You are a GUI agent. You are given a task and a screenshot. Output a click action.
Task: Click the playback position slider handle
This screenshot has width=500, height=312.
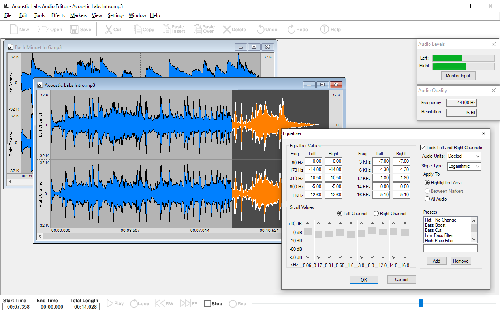pyautogui.click(x=421, y=303)
